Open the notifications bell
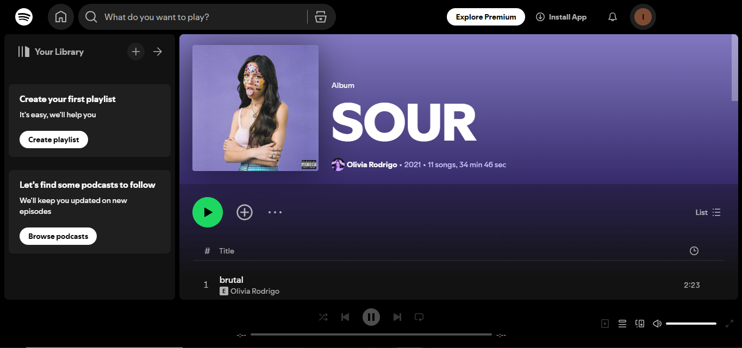Viewport: 742px width, 348px height. [612, 16]
